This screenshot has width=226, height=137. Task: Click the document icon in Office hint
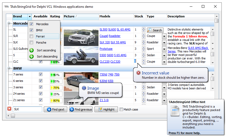175,111
